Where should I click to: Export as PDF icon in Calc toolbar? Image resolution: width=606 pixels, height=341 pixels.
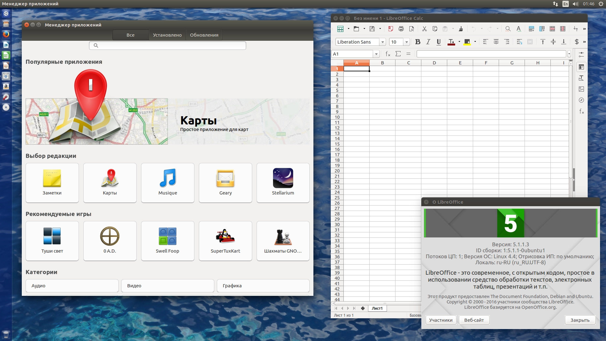tap(390, 29)
